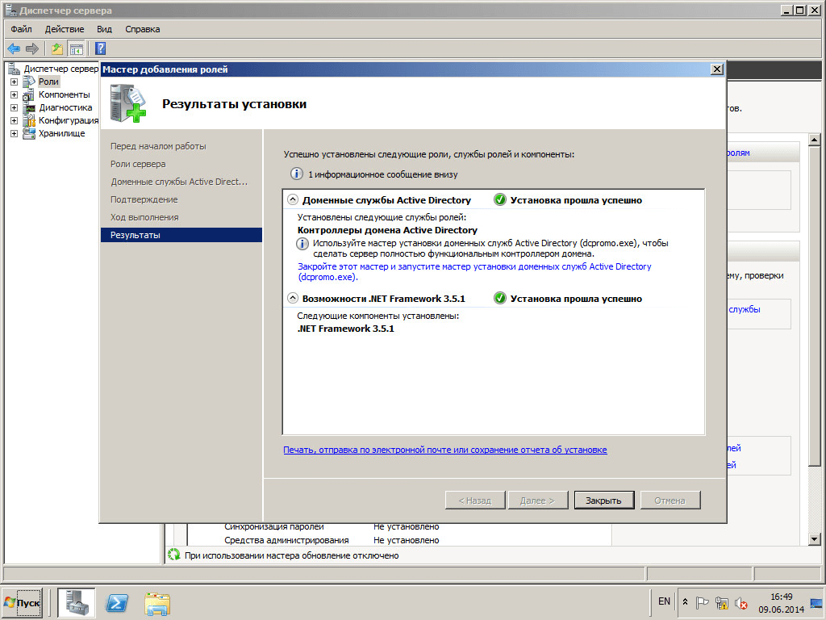Screen dimensions: 826x620
Task: Open Windows Explorer from the taskbar
Action: (x=157, y=602)
